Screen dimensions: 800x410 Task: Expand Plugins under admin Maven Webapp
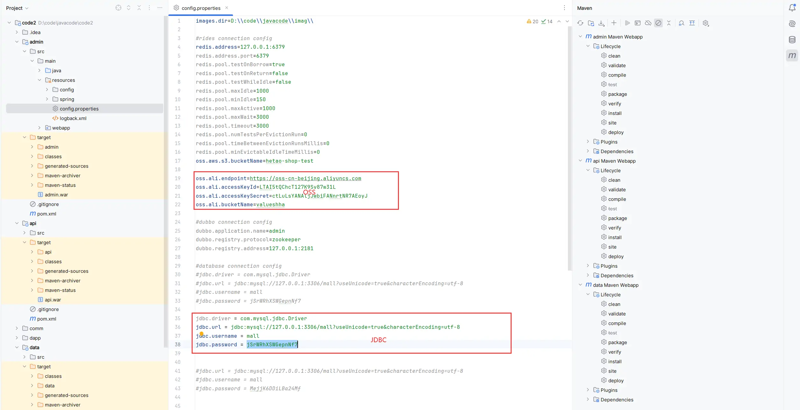click(588, 142)
